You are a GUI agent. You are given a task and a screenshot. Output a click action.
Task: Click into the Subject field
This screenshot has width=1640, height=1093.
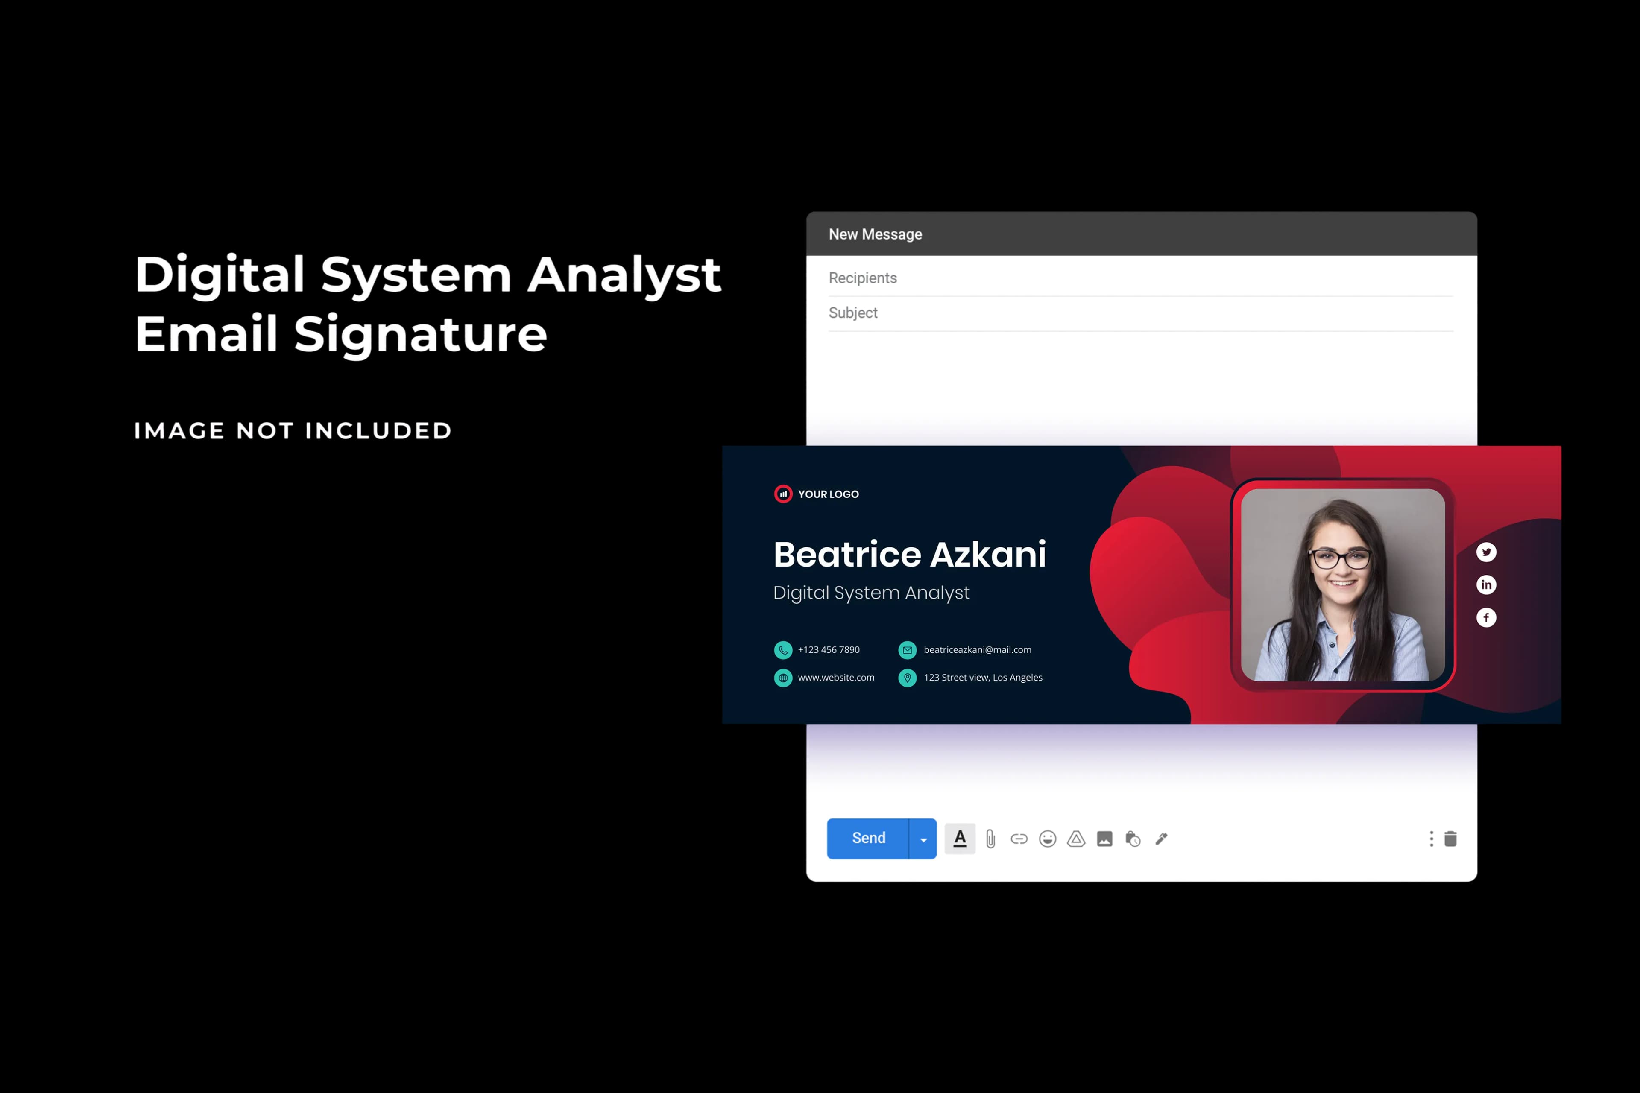tap(1141, 313)
